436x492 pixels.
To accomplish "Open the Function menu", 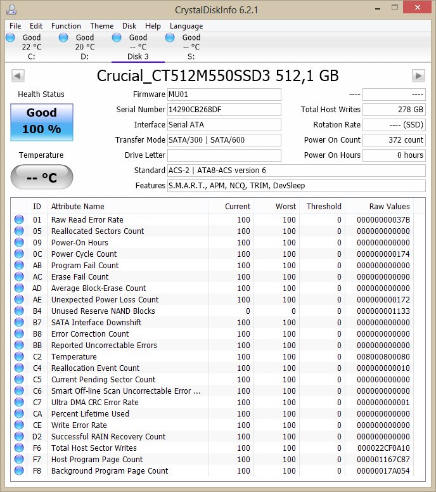I will 66,26.
